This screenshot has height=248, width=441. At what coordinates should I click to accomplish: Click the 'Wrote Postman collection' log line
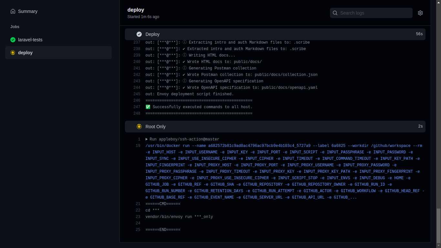(x=231, y=75)
